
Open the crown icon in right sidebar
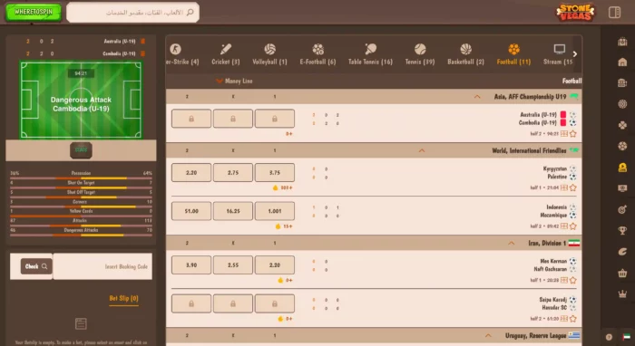622,294
